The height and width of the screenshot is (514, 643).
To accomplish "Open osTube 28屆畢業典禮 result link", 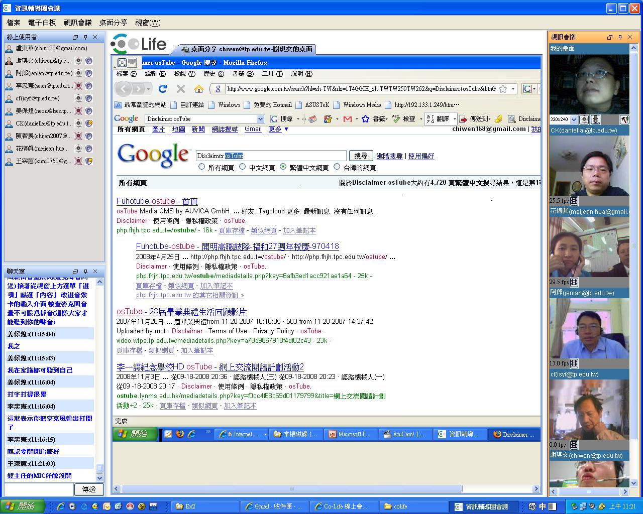I will [181, 312].
